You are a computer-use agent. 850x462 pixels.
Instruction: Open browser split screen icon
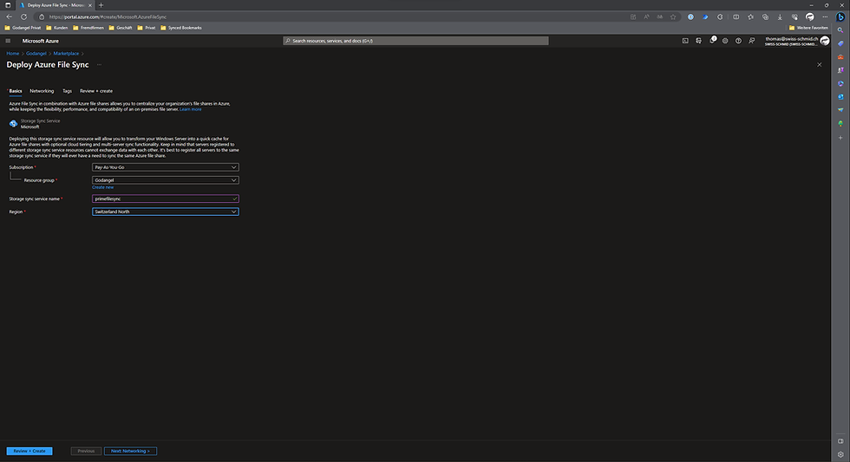(736, 16)
